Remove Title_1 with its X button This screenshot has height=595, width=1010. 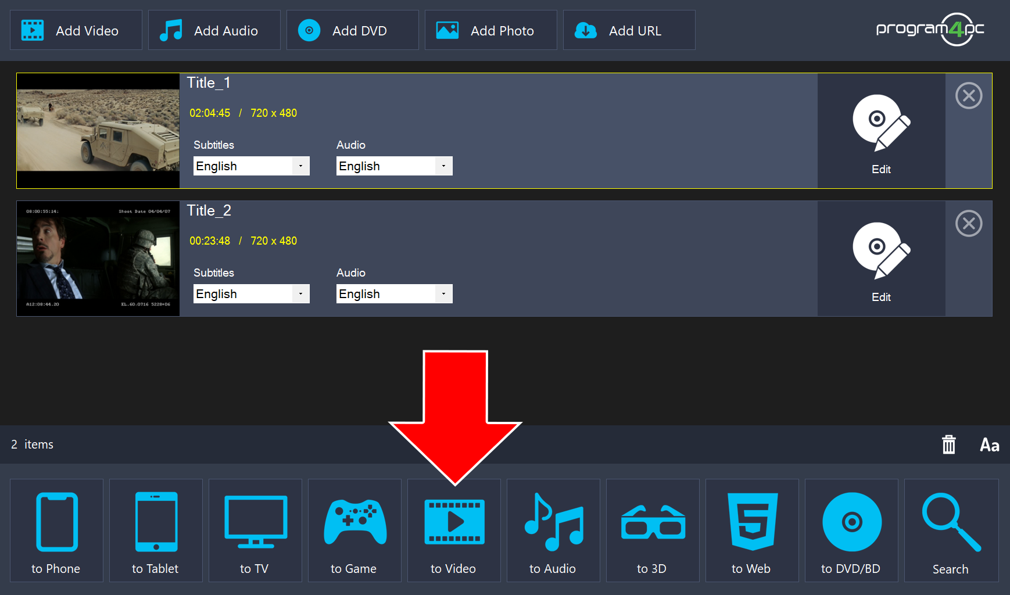point(969,96)
